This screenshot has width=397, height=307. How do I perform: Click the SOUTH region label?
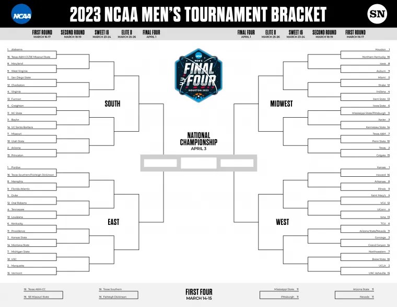(112, 104)
